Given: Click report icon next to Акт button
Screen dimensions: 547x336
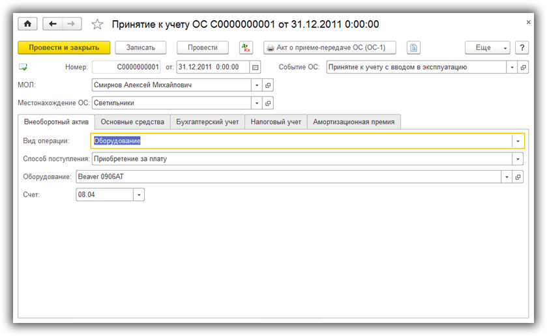Looking at the screenshot, I should coord(413,48).
